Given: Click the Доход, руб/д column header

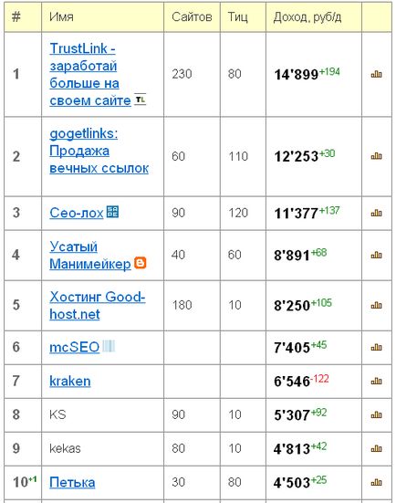Looking at the screenshot, I should point(307,16).
